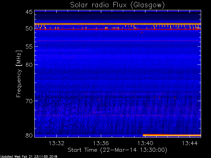This screenshot has width=211, height=158.
Task: Click the 55 MHz frequency tick label
Action: tap(29, 47)
